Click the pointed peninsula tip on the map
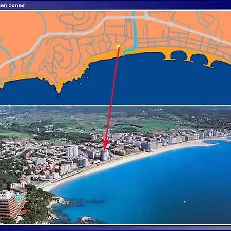The image size is (231, 231). pyautogui.click(x=59, y=89)
